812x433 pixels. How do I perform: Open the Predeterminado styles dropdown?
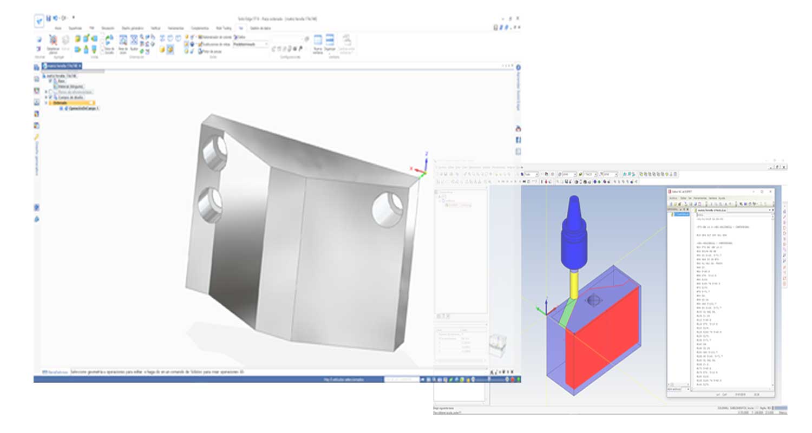(266, 44)
